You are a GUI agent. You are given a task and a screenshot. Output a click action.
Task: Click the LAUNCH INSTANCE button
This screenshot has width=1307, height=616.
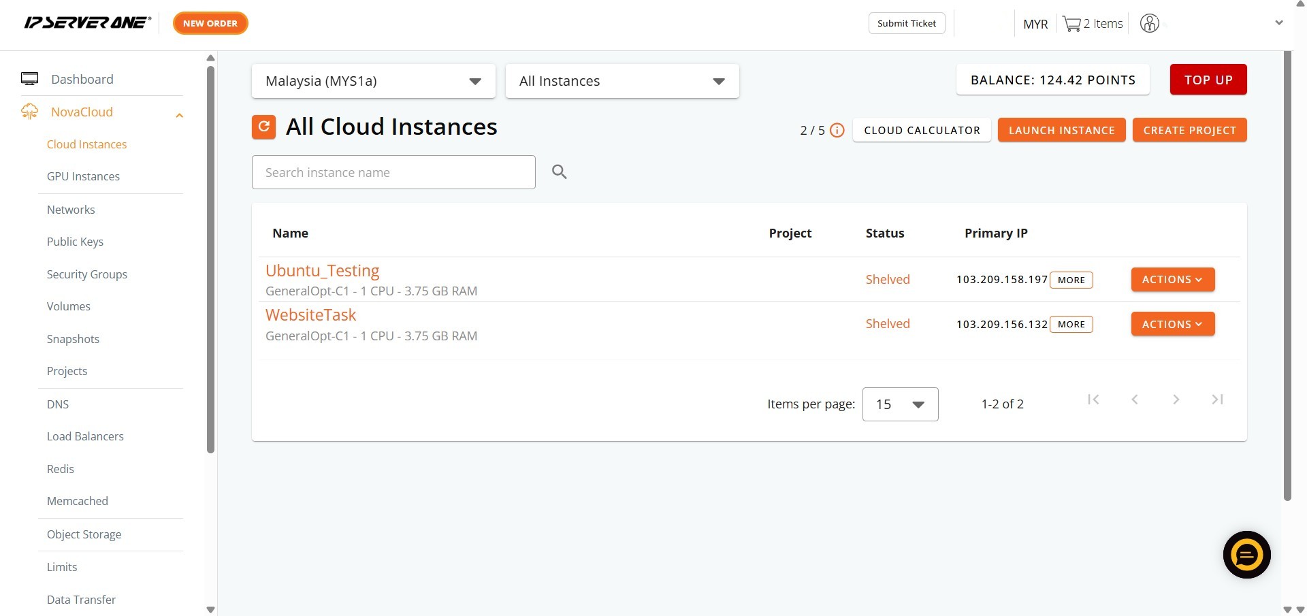tap(1062, 130)
